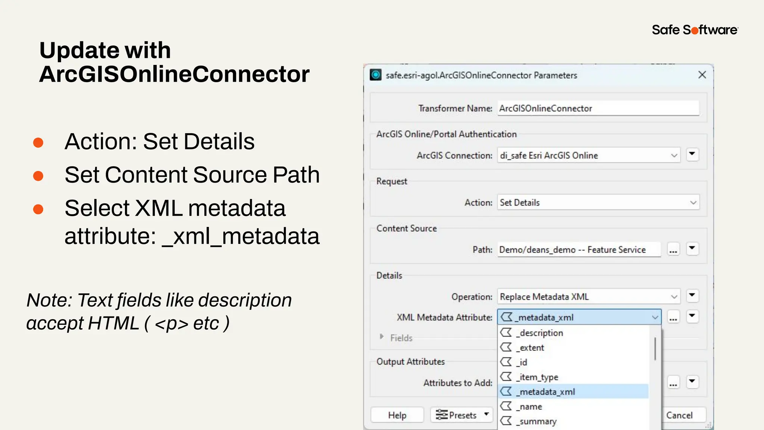This screenshot has height=430, width=764.
Task: Open the Path options arrow menu
Action: tap(692, 249)
